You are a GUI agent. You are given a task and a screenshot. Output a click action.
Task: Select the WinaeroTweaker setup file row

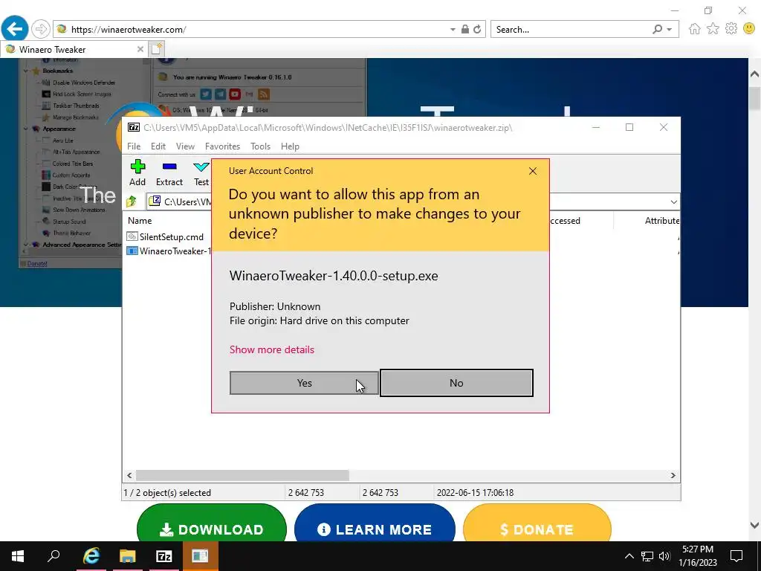[x=169, y=251]
